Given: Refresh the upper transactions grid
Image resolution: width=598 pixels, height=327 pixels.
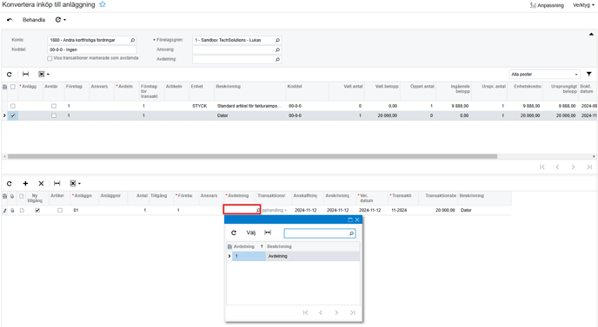Looking at the screenshot, I should [x=10, y=75].
